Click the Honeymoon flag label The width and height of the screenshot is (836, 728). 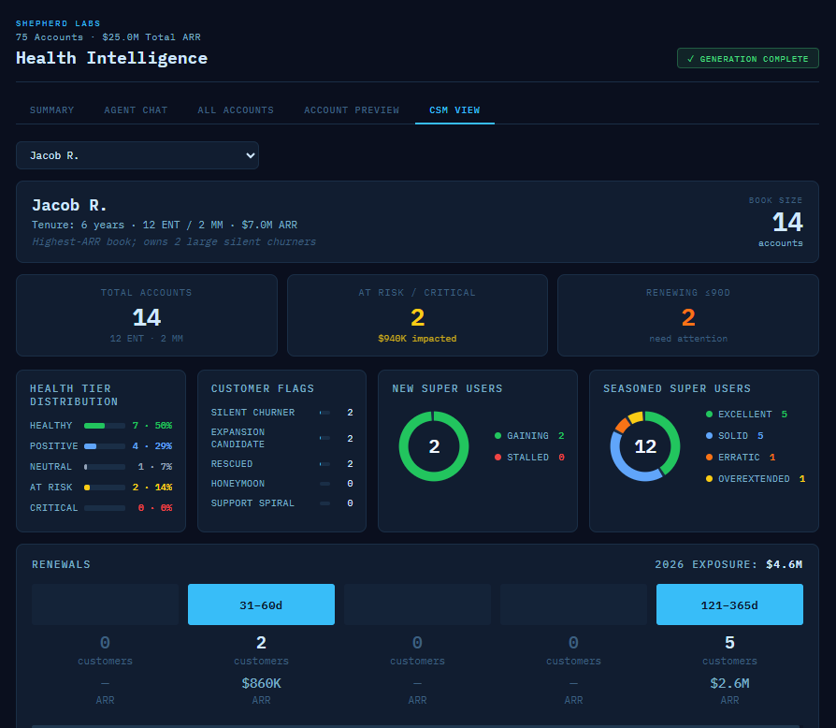238,484
